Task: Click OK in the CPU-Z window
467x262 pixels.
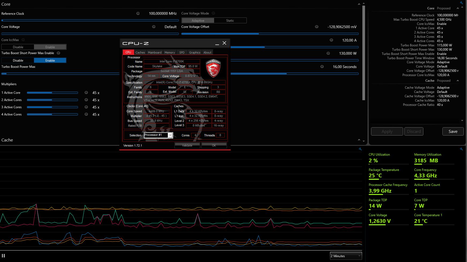Action: [214, 145]
